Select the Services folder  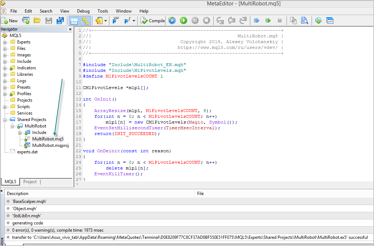(x=25, y=113)
